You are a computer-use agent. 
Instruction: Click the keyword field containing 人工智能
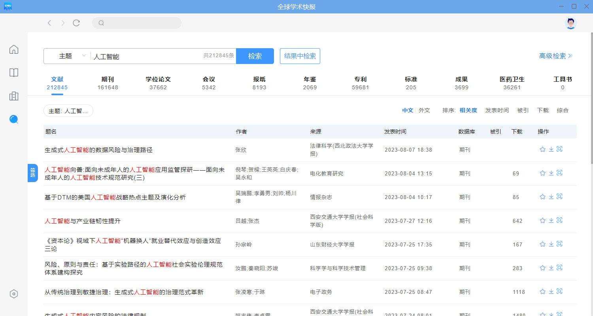point(146,56)
